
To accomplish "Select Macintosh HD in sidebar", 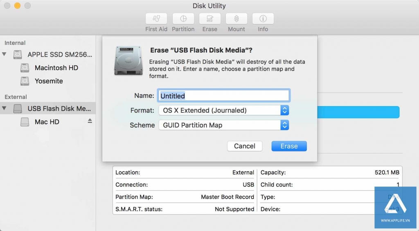I will pos(56,68).
